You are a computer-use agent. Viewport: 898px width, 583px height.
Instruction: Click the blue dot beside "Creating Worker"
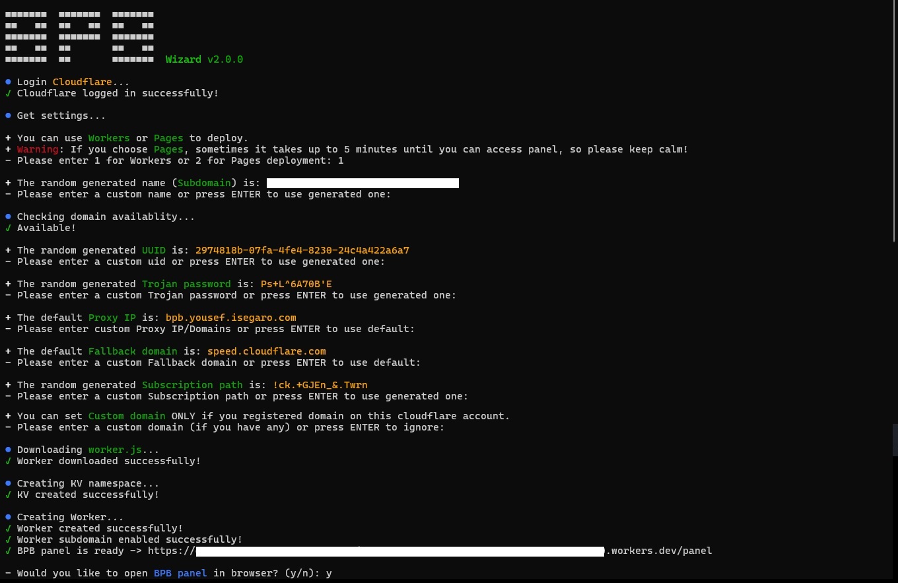click(8, 517)
